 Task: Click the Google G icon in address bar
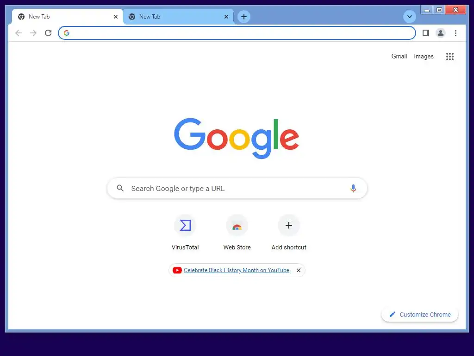click(67, 33)
